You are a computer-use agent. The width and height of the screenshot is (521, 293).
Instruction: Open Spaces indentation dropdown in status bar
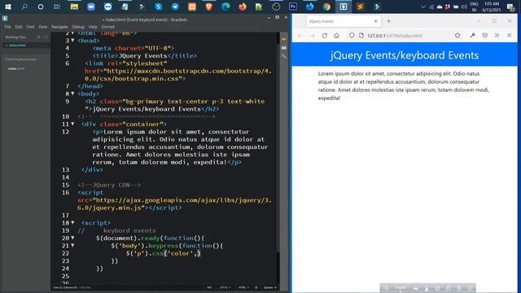click(269, 287)
